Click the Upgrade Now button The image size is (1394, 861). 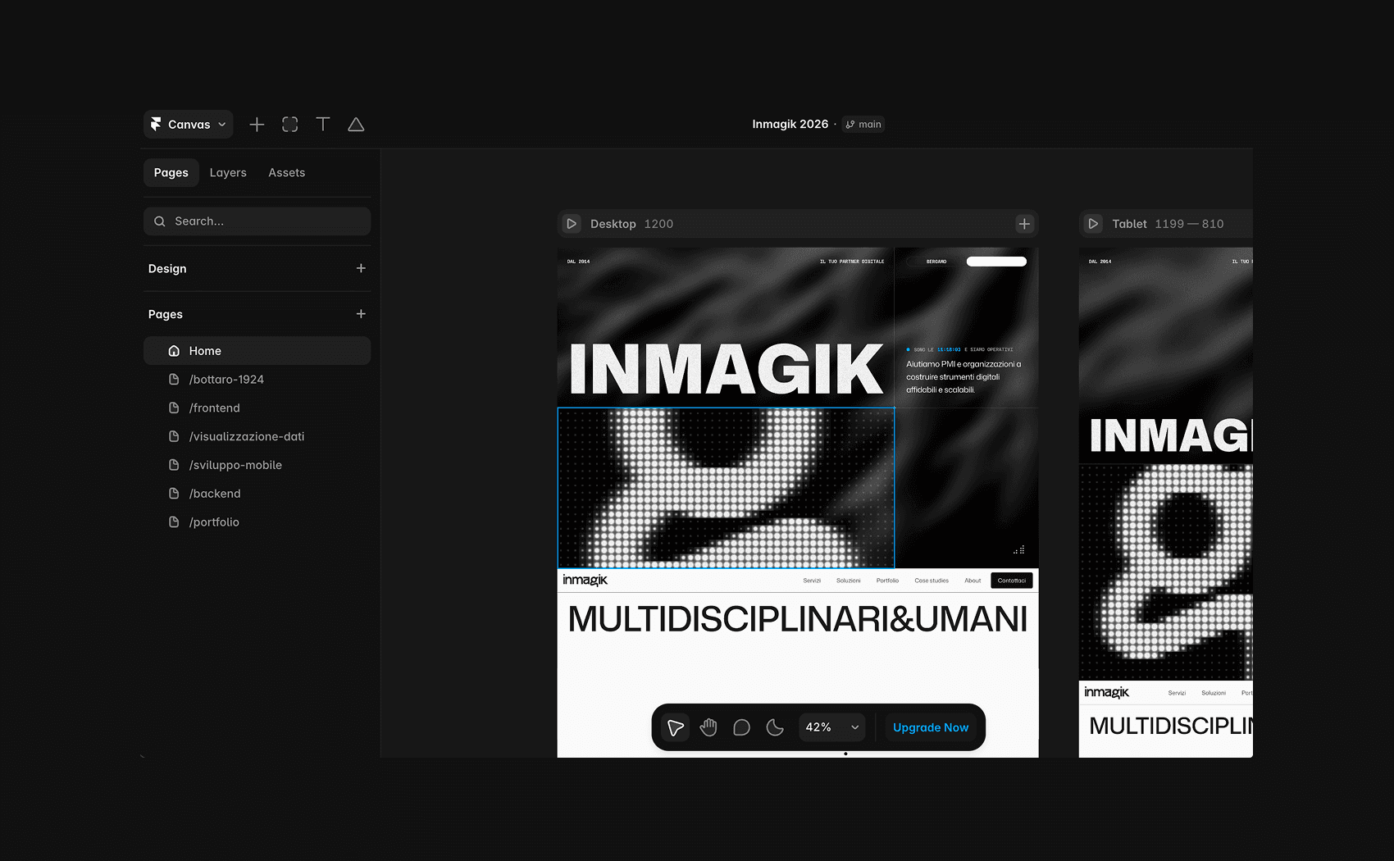click(x=931, y=727)
